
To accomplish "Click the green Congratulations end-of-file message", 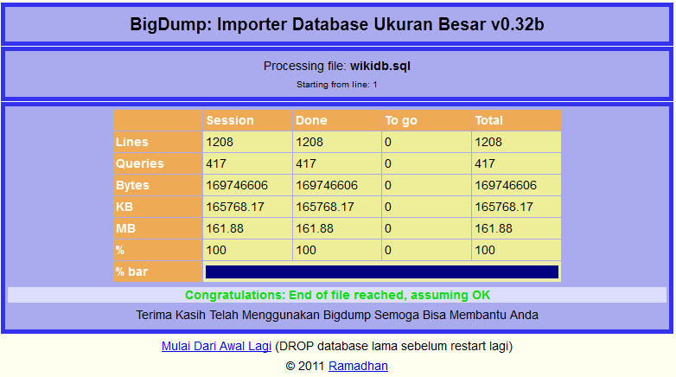I will [x=338, y=295].
